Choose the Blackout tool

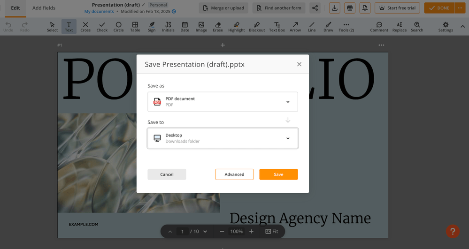[x=257, y=27]
